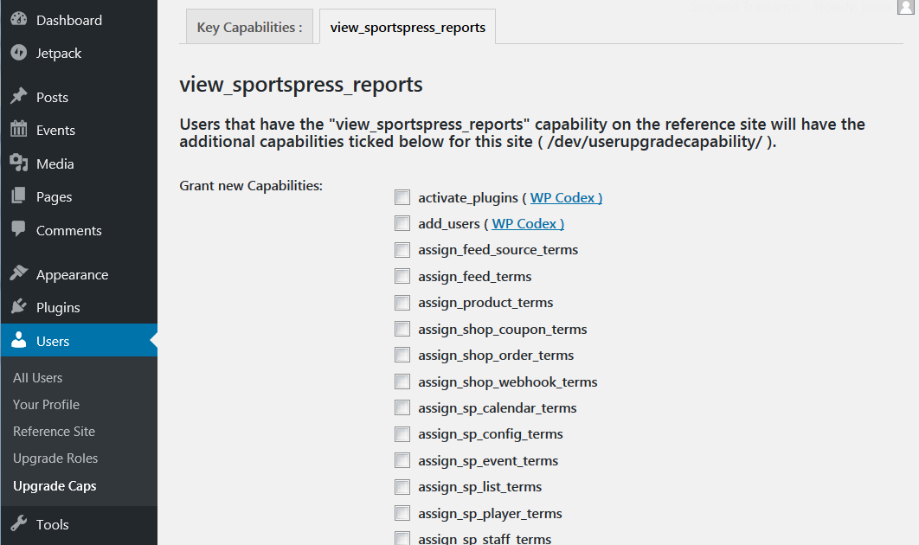Image resolution: width=919 pixels, height=545 pixels.
Task: Go to Posts in the sidebar
Action: [52, 97]
